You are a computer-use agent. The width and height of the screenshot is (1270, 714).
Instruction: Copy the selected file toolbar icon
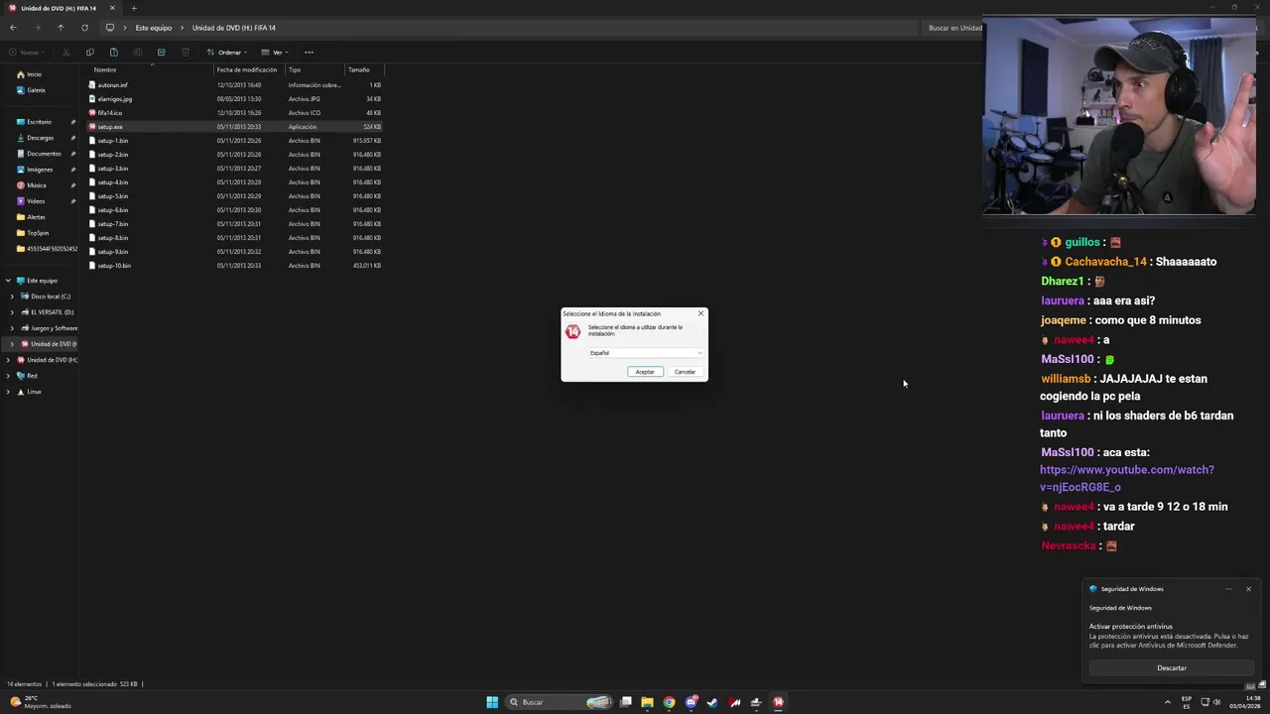click(90, 53)
